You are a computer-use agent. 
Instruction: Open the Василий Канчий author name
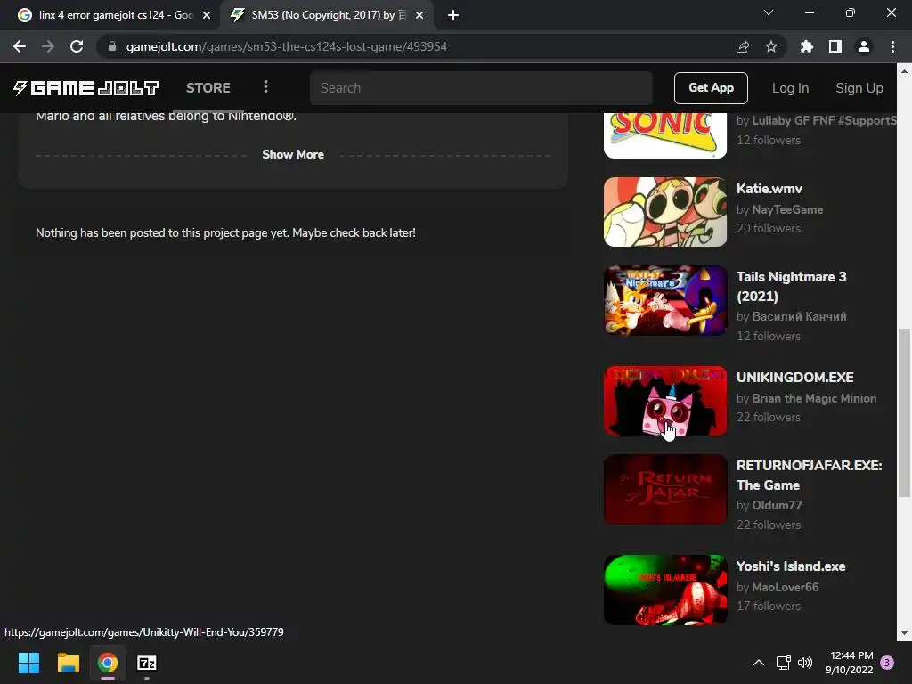(x=799, y=316)
